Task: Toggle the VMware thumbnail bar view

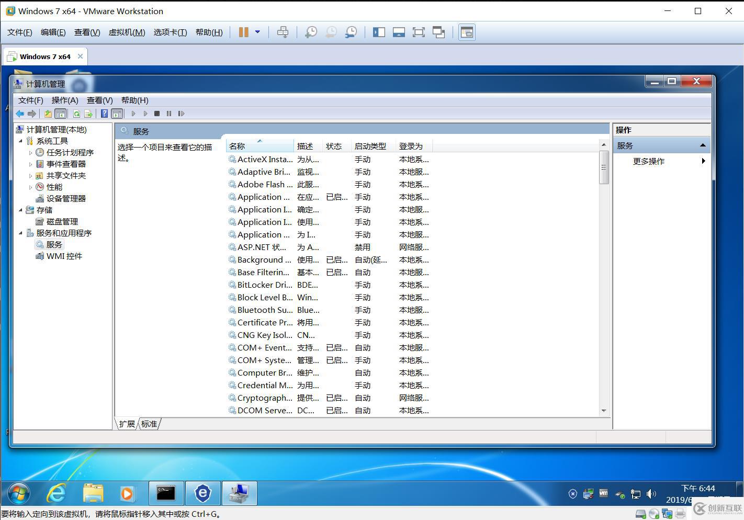Action: 399,32
